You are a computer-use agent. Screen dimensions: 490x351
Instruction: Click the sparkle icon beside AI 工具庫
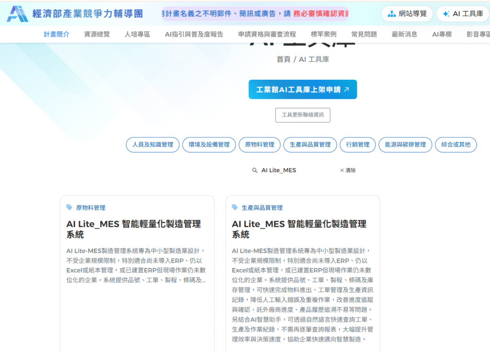[446, 14]
